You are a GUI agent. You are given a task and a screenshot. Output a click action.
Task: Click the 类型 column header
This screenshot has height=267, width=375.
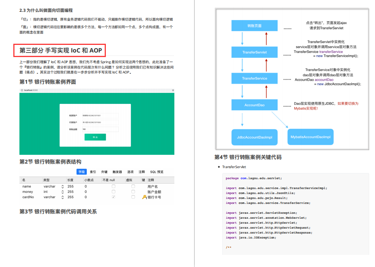pyautogui.click(x=46, y=180)
